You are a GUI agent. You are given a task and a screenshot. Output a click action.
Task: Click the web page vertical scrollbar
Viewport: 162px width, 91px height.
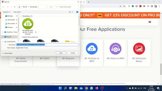tap(161, 69)
